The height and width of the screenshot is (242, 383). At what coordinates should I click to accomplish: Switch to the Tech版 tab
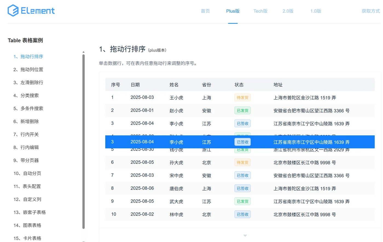coord(260,11)
